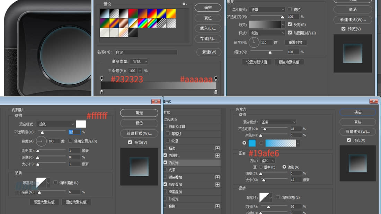Confirm gradient editor with 确定

(208, 8)
